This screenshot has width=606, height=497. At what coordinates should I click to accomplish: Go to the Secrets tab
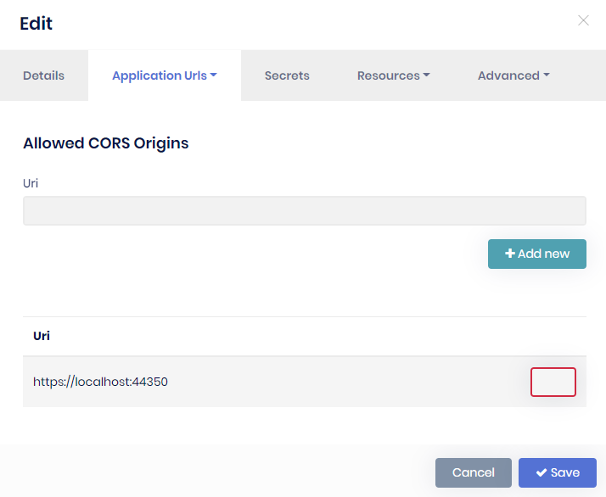(287, 75)
